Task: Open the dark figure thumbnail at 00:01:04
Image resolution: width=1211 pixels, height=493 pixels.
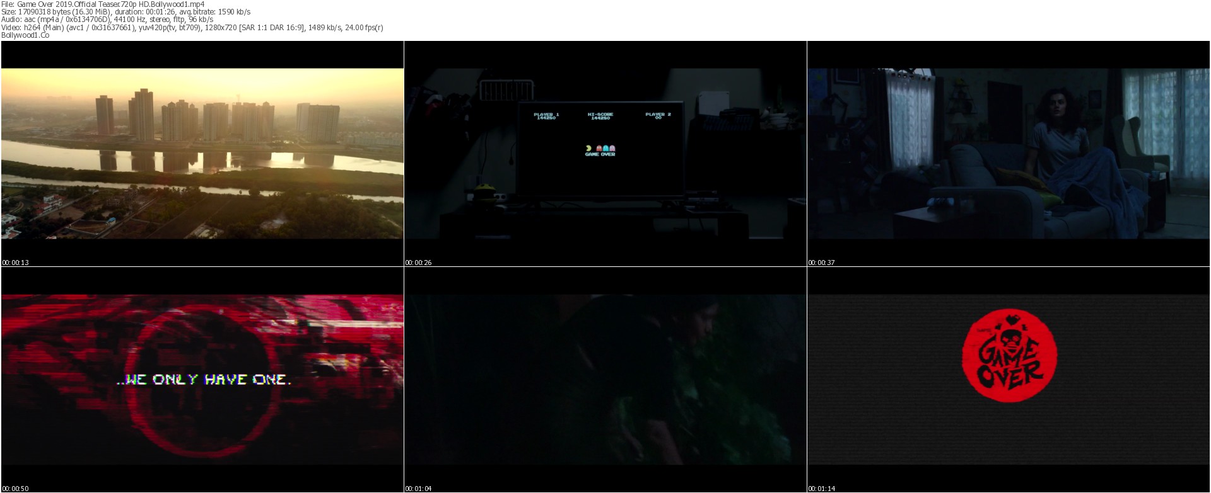Action: point(605,380)
